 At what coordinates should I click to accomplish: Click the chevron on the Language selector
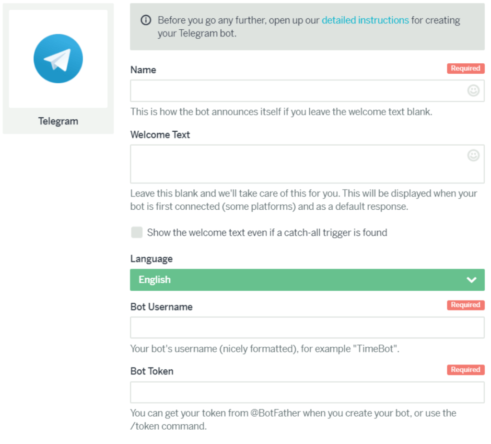coord(471,280)
